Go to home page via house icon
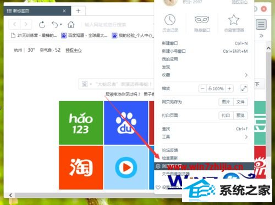This screenshot has height=205, width=275. pos(71,24)
